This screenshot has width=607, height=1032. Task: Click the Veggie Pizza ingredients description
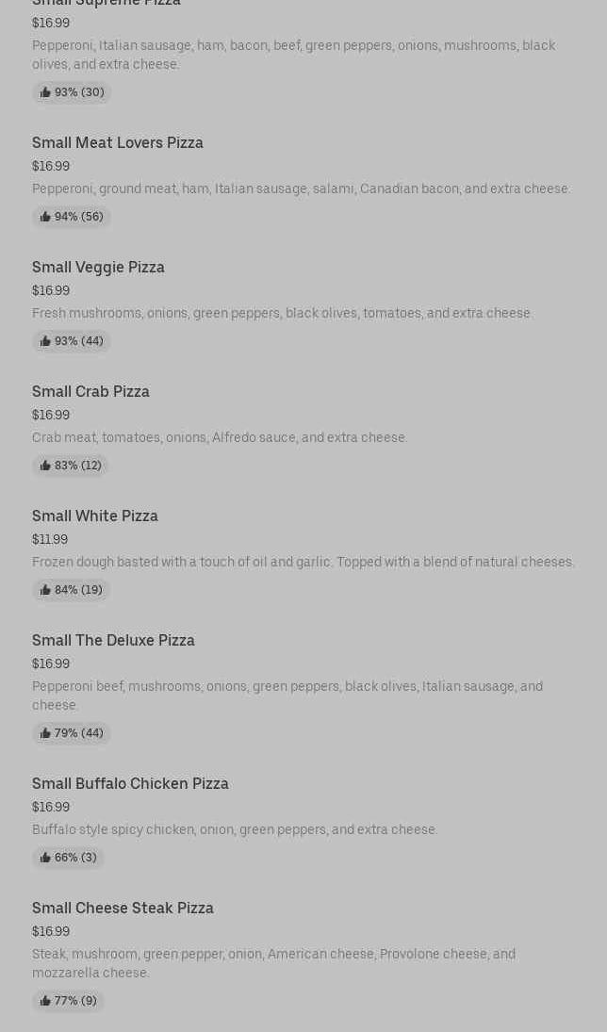click(x=282, y=314)
